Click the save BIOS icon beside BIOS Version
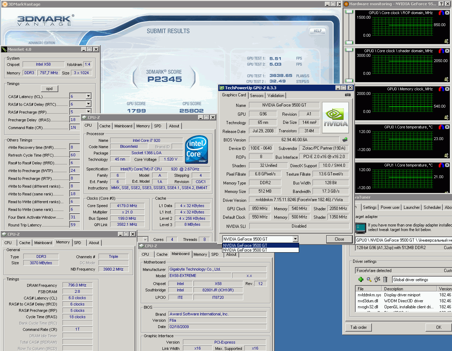This screenshot has width=452, height=351. click(345, 139)
